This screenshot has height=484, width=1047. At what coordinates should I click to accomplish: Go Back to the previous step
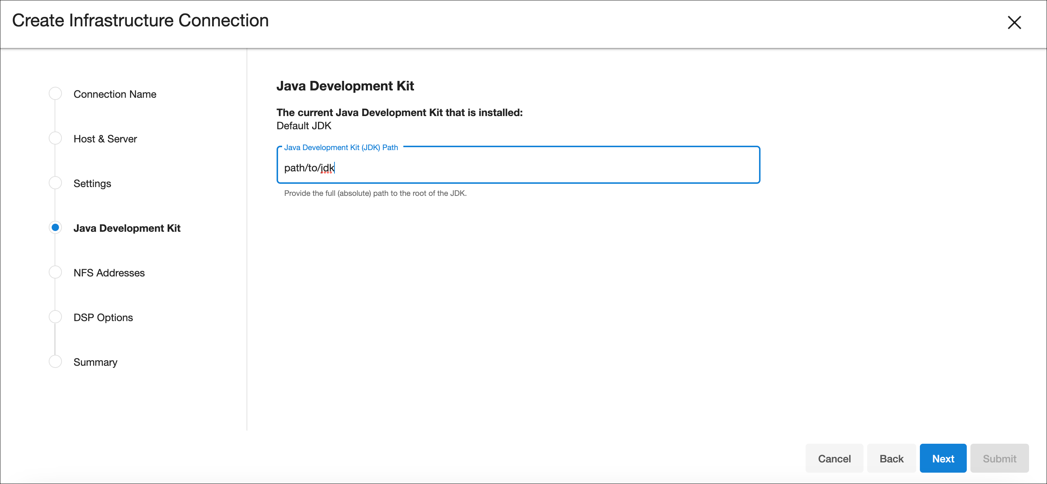click(891, 458)
